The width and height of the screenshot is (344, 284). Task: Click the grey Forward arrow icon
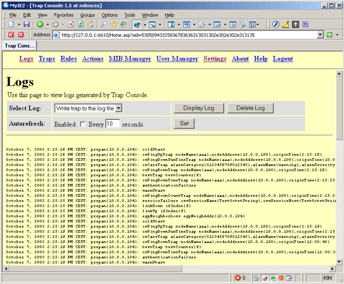(55, 24)
